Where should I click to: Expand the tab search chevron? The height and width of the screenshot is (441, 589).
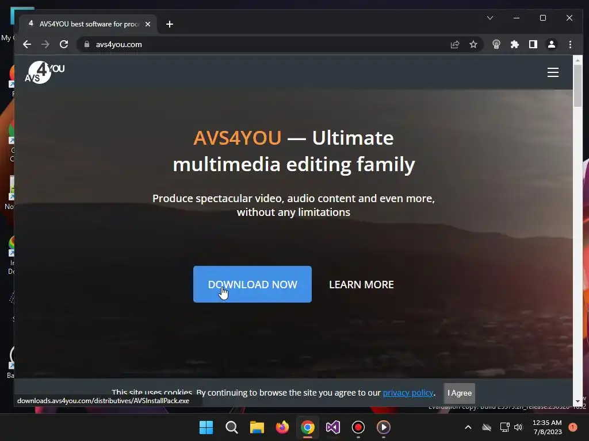[x=490, y=18]
